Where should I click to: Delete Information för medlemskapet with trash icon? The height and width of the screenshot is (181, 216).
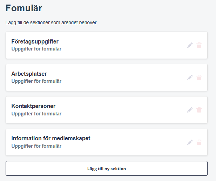[x=199, y=142]
